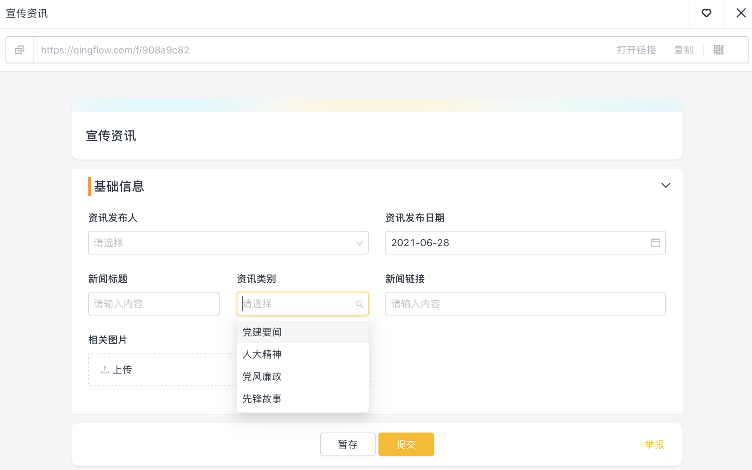Open the QR code icon
The image size is (752, 470).
pyautogui.click(x=718, y=50)
